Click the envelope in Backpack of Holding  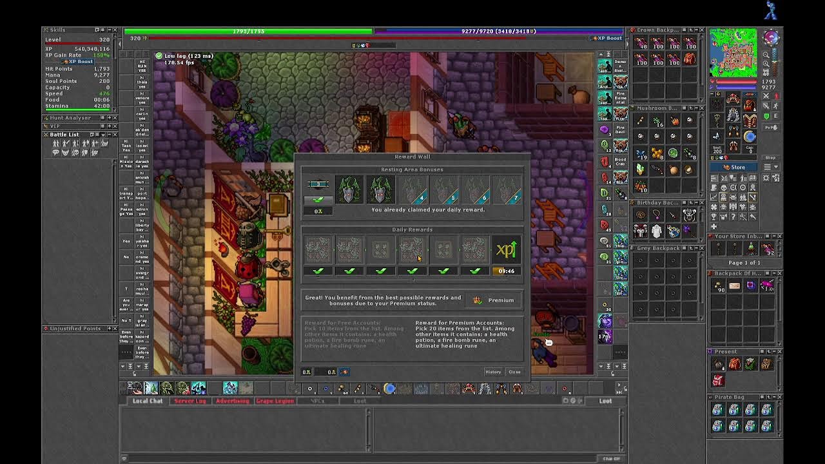click(735, 285)
